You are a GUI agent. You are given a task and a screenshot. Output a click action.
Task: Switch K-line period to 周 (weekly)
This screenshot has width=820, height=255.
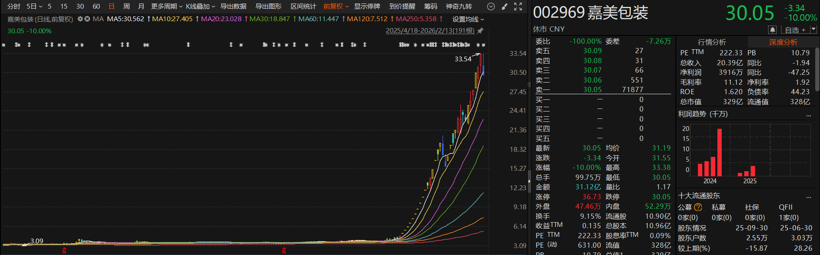click(x=126, y=6)
